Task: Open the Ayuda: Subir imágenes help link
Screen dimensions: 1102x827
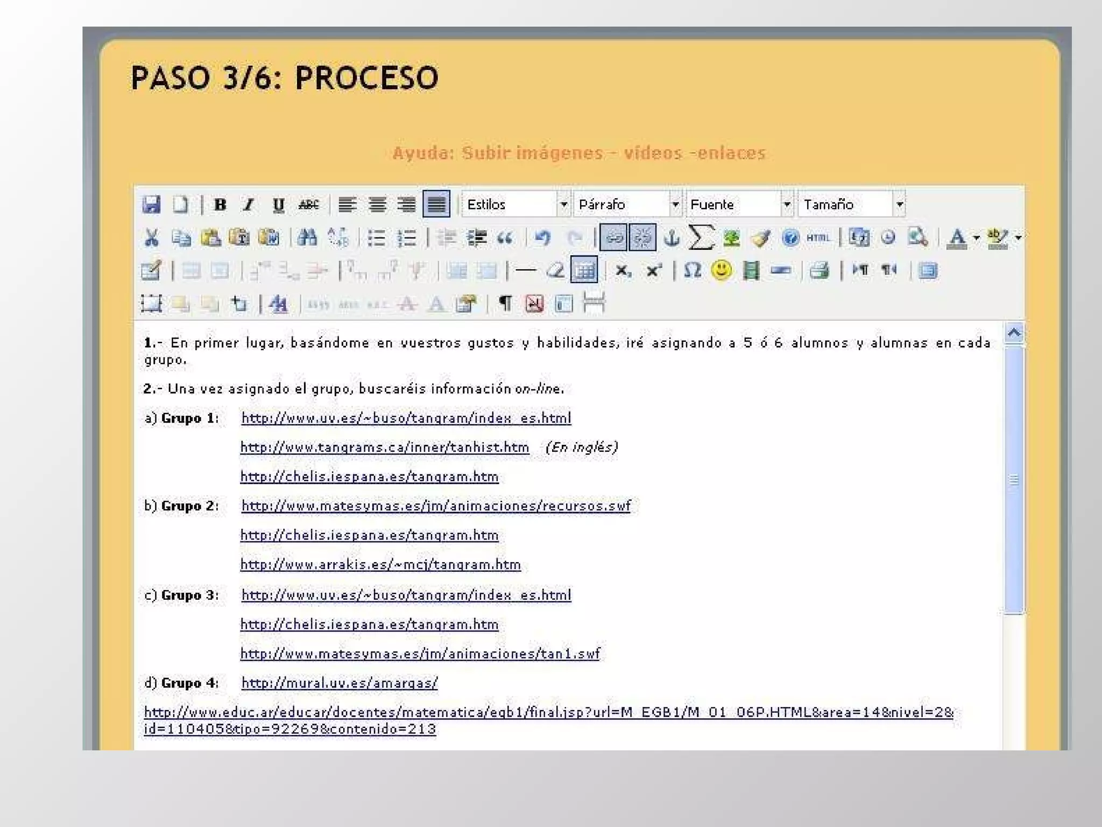Action: tap(579, 153)
